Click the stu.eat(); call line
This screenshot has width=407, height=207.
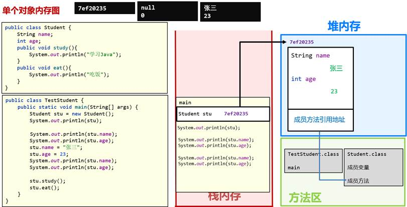click(x=44, y=187)
